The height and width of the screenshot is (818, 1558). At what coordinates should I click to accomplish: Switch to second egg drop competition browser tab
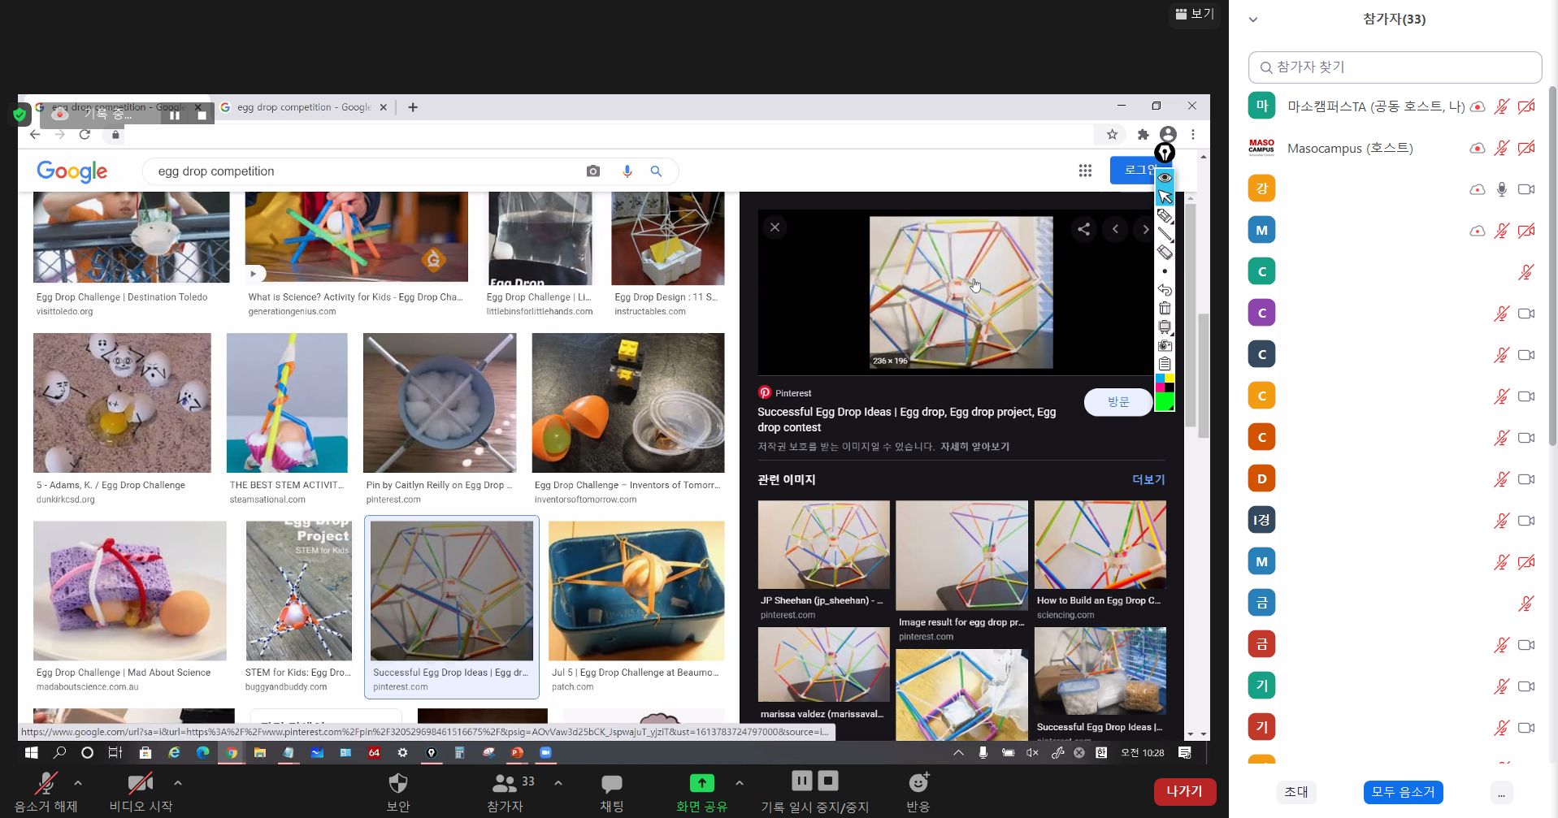click(302, 107)
